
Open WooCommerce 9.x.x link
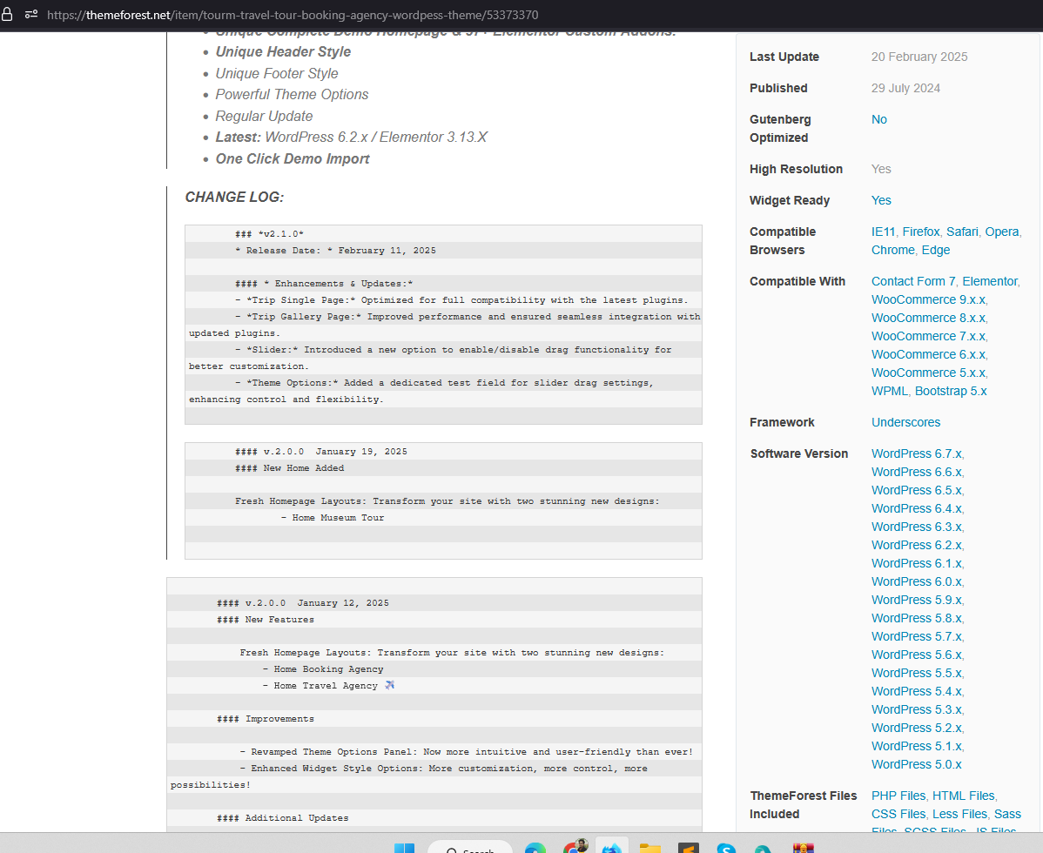click(x=929, y=299)
